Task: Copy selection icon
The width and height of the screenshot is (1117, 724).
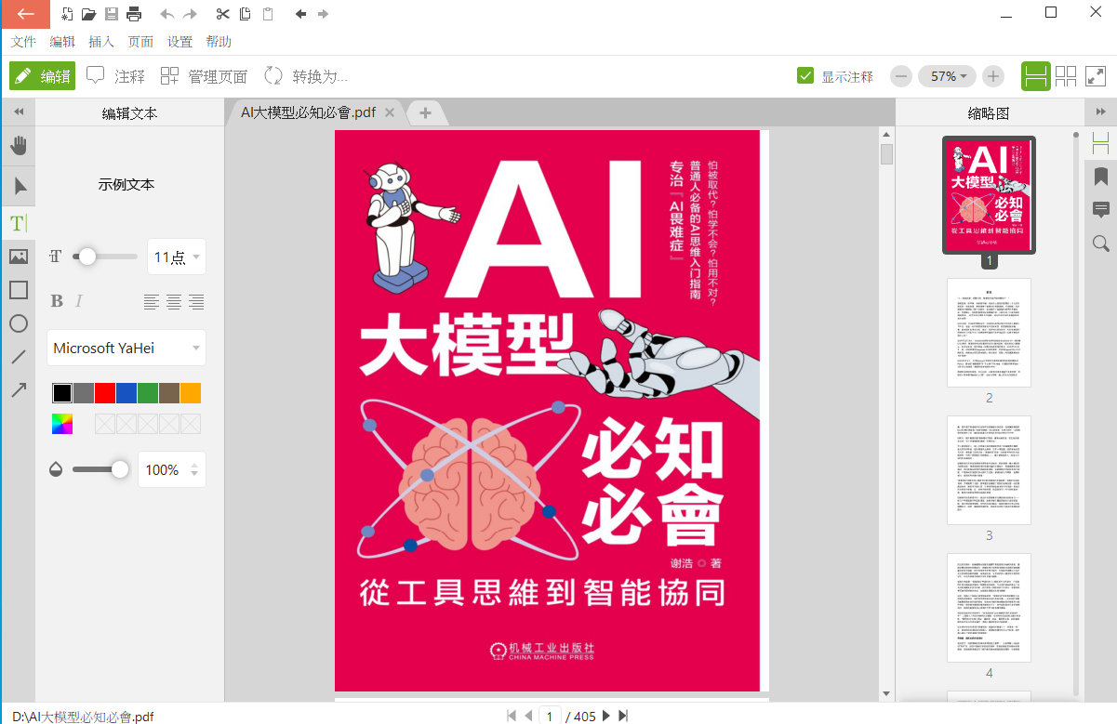Action: (x=245, y=14)
